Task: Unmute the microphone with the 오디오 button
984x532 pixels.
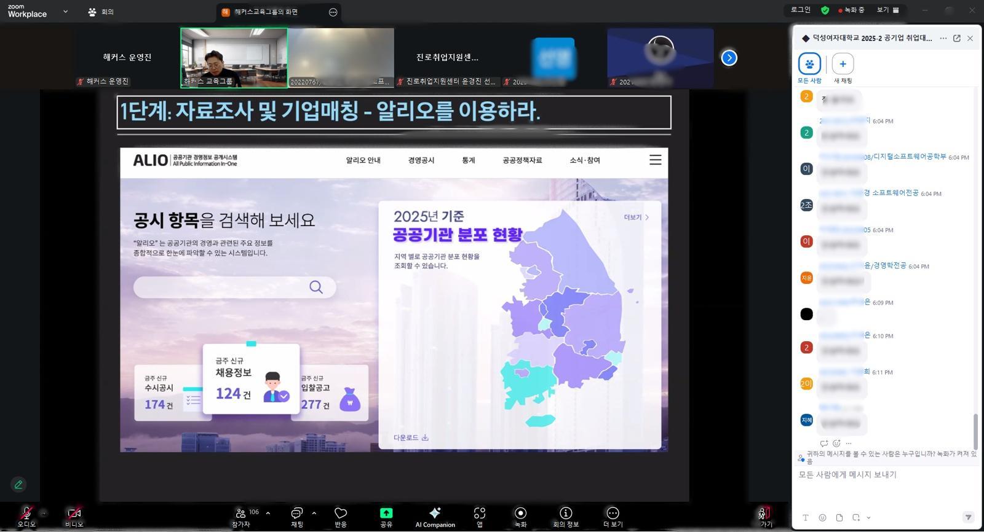Action: click(26, 516)
